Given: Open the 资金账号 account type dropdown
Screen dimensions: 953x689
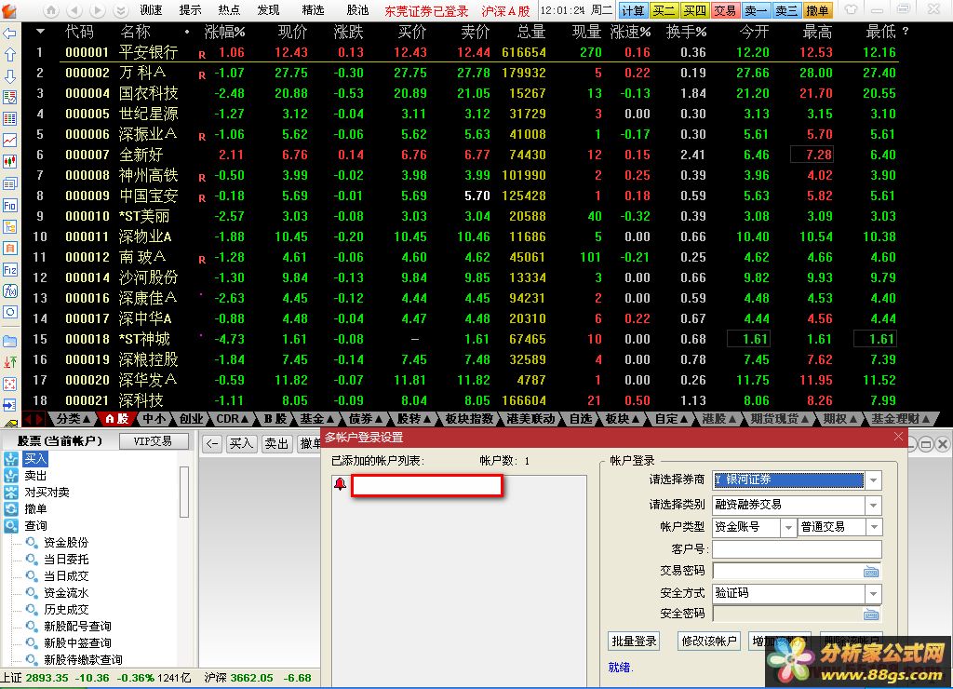Looking at the screenshot, I should pos(788,527).
